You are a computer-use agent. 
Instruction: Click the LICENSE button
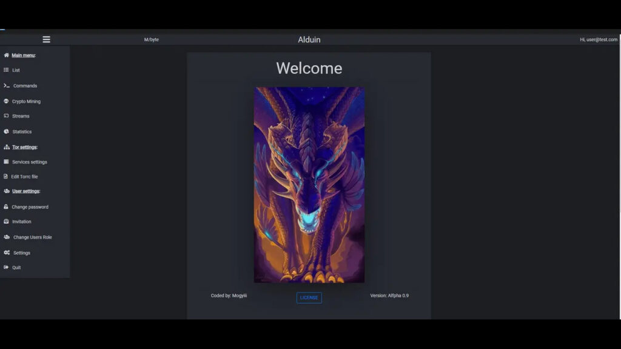point(309,297)
